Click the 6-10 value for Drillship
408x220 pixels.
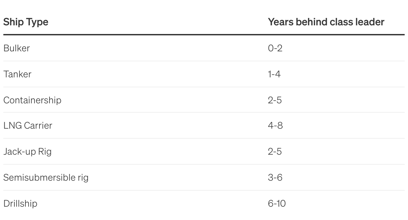(277, 203)
